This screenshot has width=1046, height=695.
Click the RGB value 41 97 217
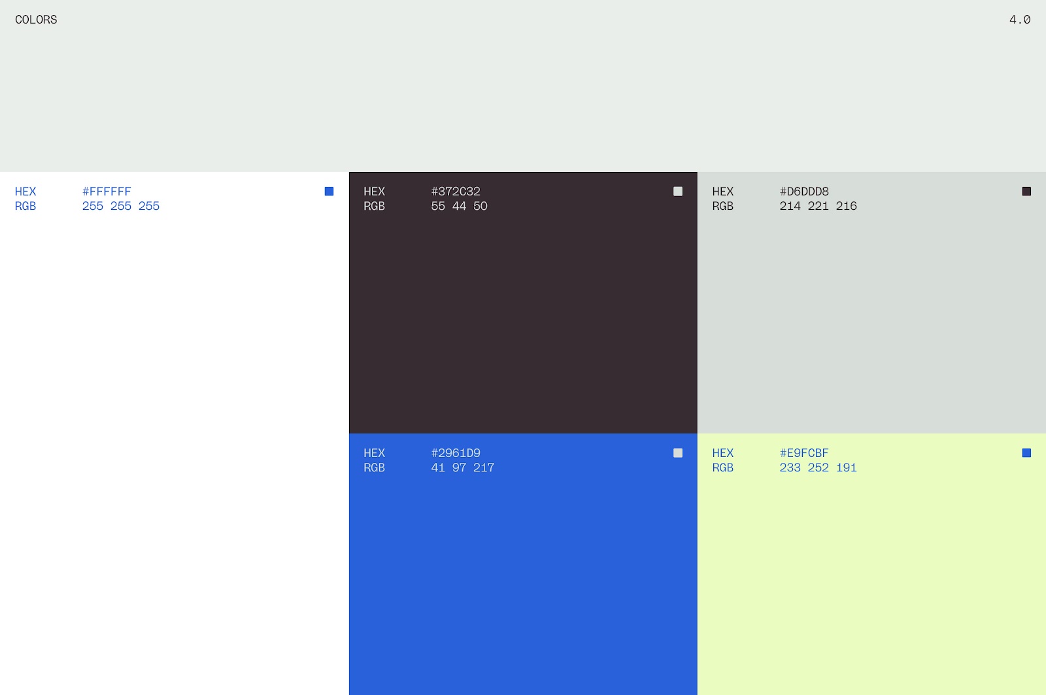tap(463, 467)
